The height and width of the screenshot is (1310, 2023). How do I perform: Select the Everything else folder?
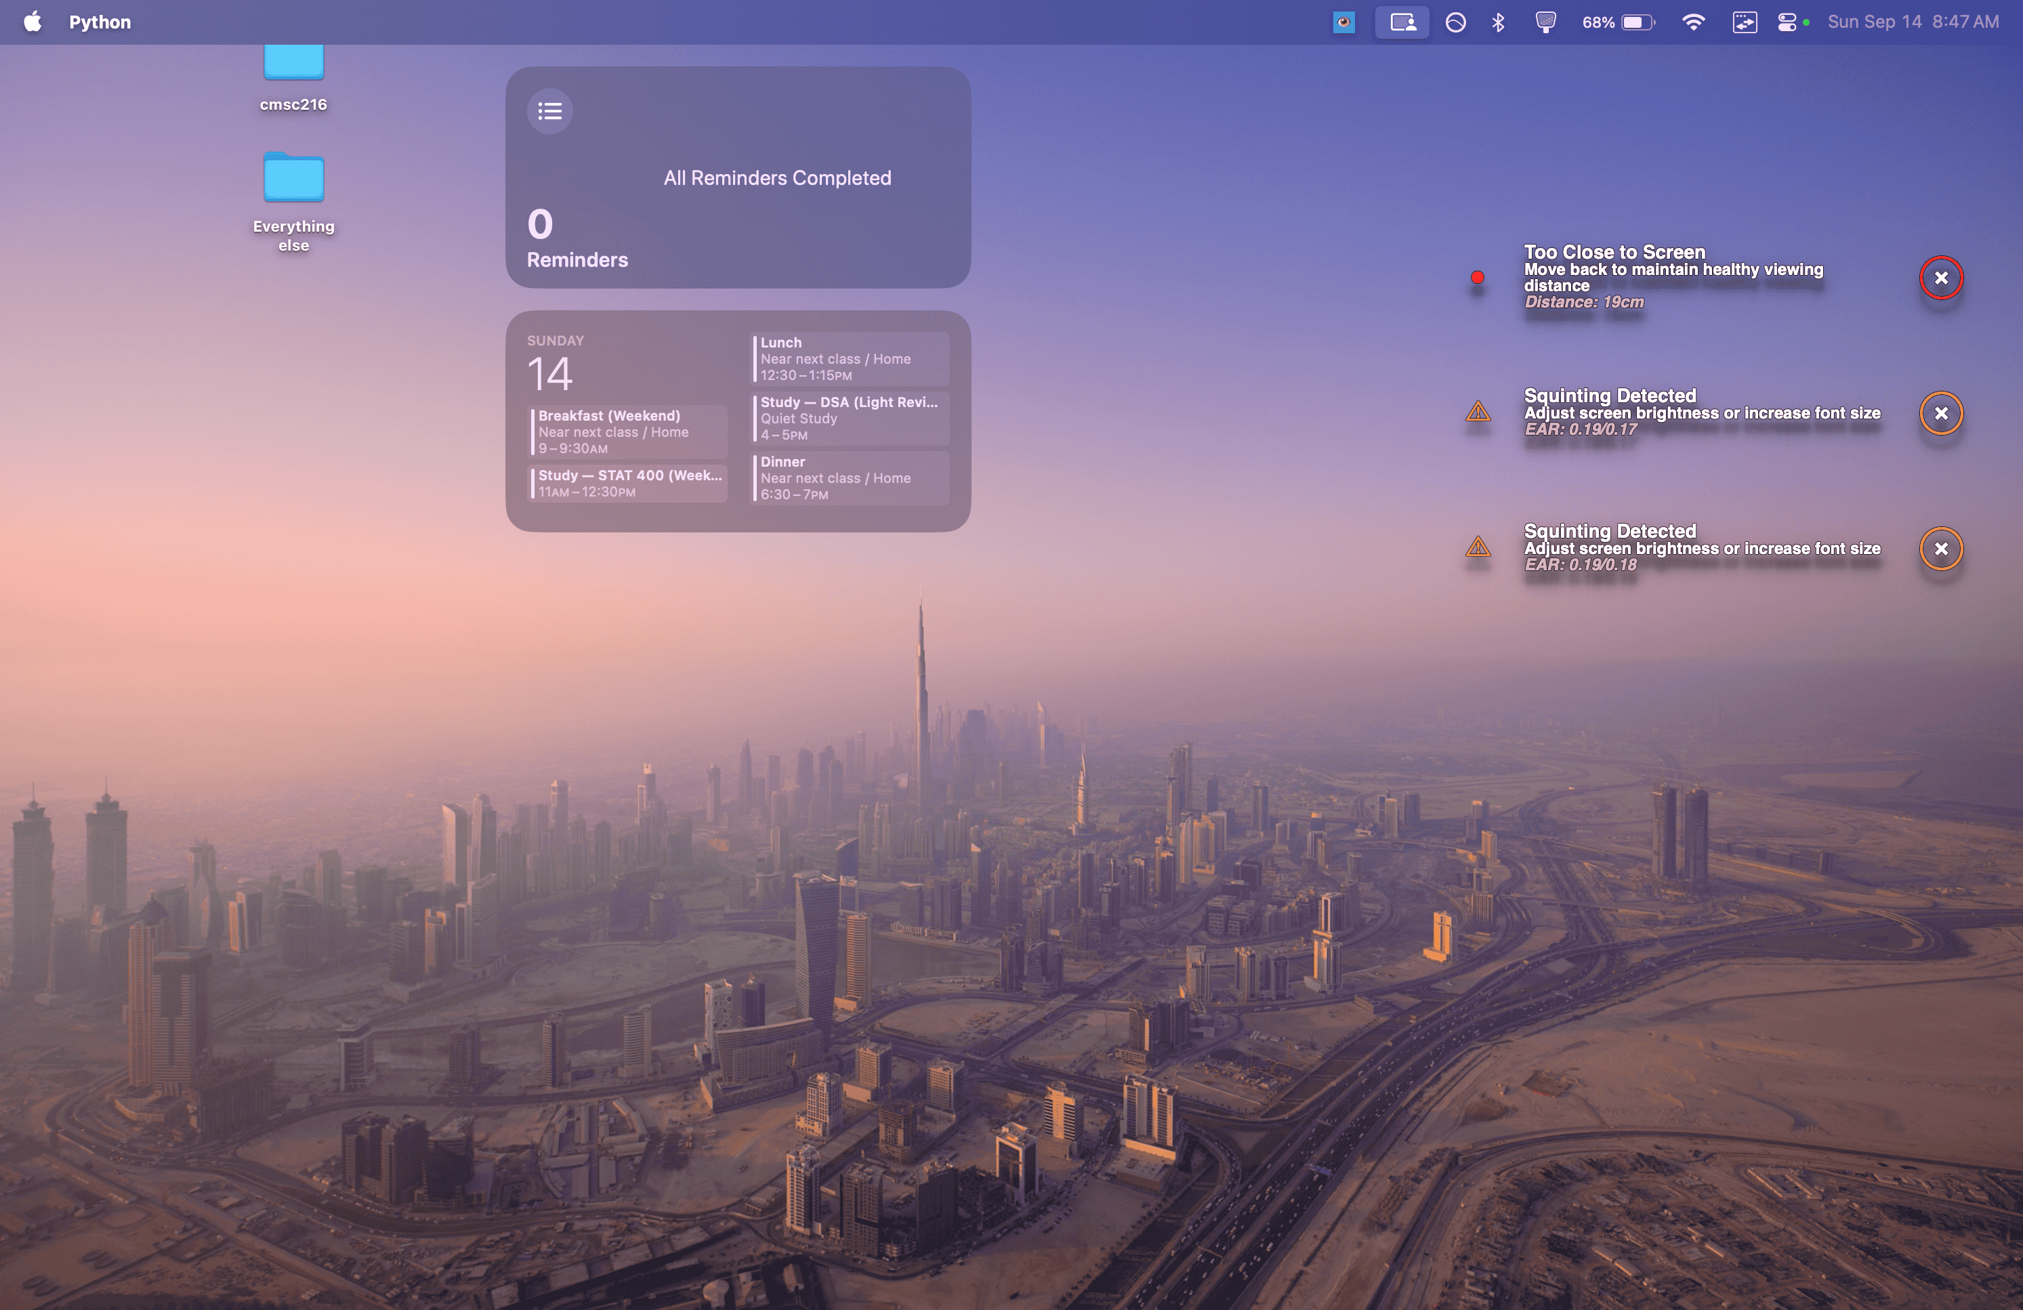point(293,178)
